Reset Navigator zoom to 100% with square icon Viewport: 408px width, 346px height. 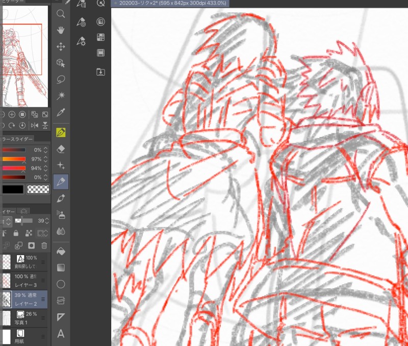click(x=22, y=114)
